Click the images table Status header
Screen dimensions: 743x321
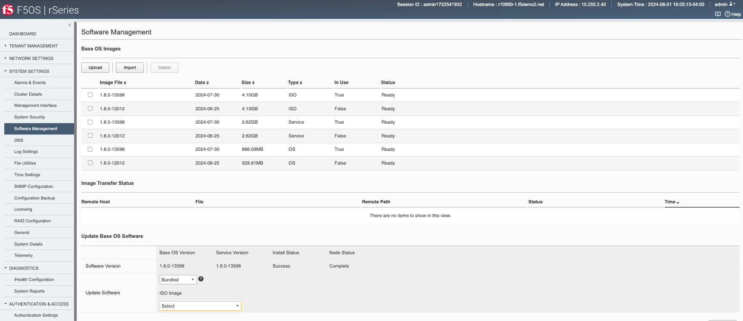pyautogui.click(x=388, y=82)
